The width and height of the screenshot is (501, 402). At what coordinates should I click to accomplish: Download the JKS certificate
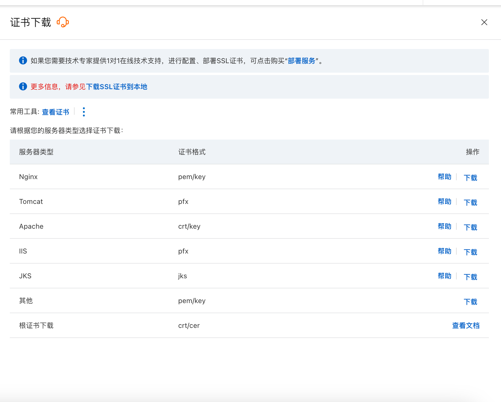(470, 277)
